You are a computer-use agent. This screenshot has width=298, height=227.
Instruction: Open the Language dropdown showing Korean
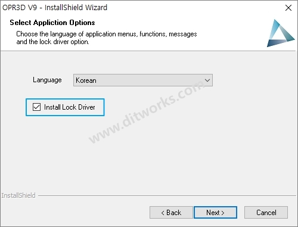click(x=143, y=80)
